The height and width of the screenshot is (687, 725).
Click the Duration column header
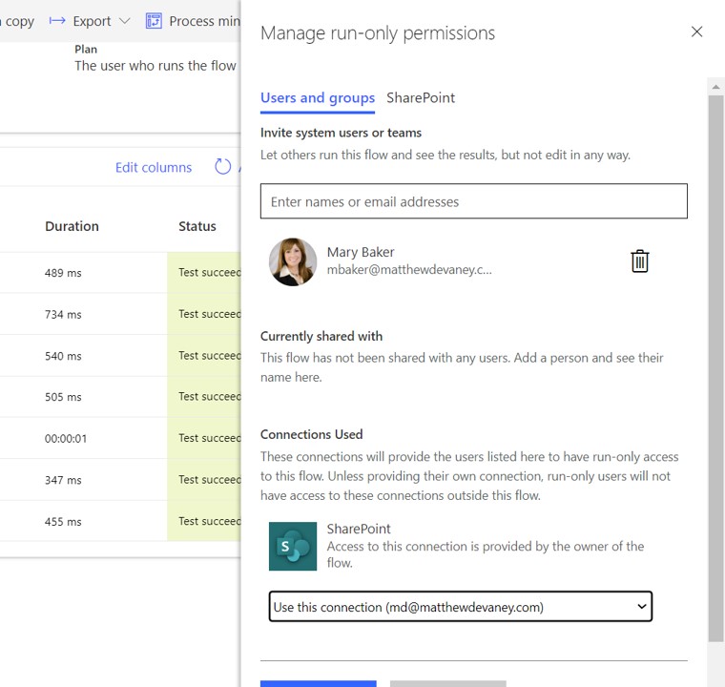coord(72,226)
